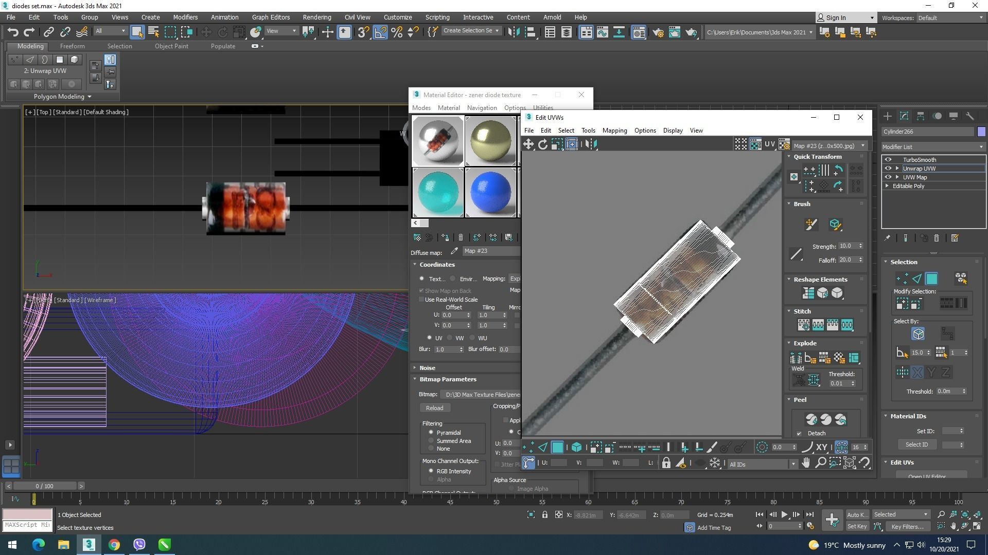The height and width of the screenshot is (555, 988).
Task: Select the blue material sample sphere
Action: tap(490, 192)
